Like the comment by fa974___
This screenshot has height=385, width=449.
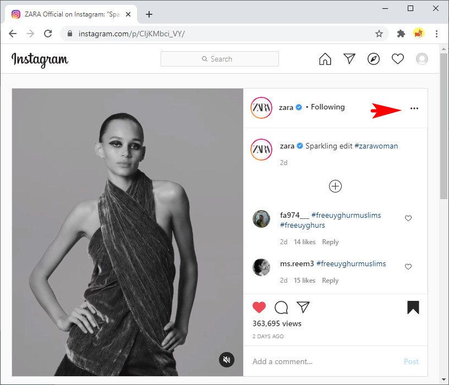point(408,218)
